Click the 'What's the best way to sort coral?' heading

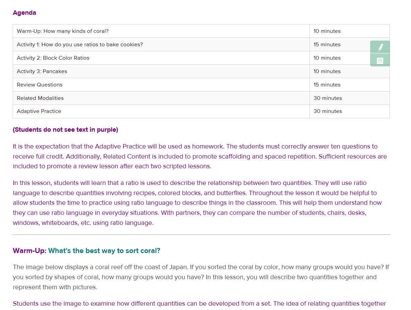tap(104, 251)
